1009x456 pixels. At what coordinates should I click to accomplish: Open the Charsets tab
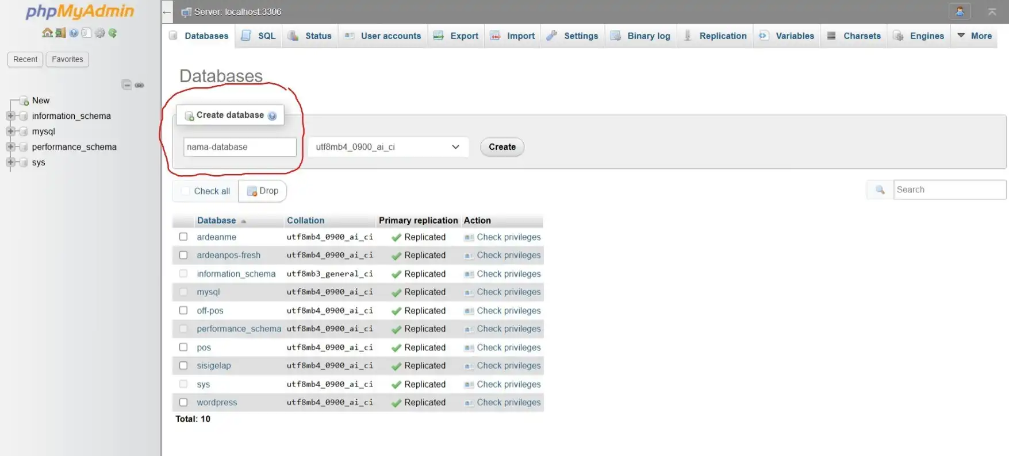coord(854,36)
